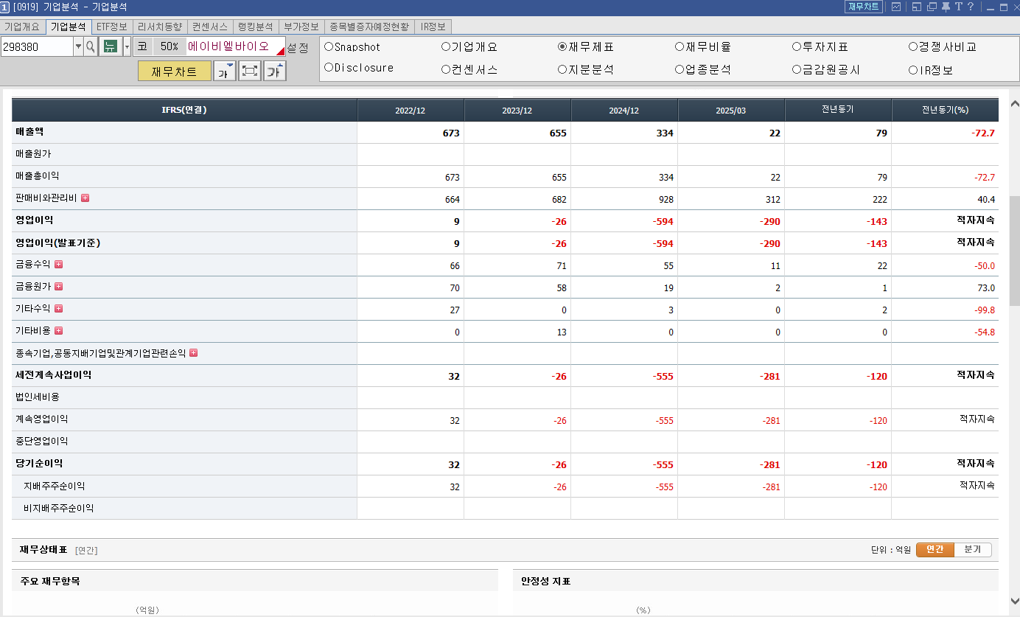Select the 경쟁사비교 radio button
Screen dimensions: 1020x617
coord(913,46)
